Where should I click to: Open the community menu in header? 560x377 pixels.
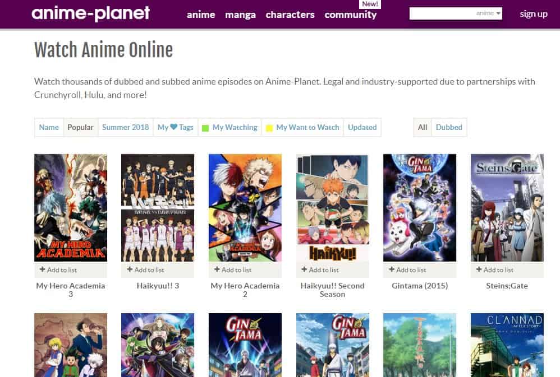(350, 15)
